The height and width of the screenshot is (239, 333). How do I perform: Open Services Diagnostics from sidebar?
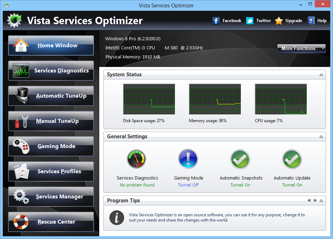[x=51, y=71]
